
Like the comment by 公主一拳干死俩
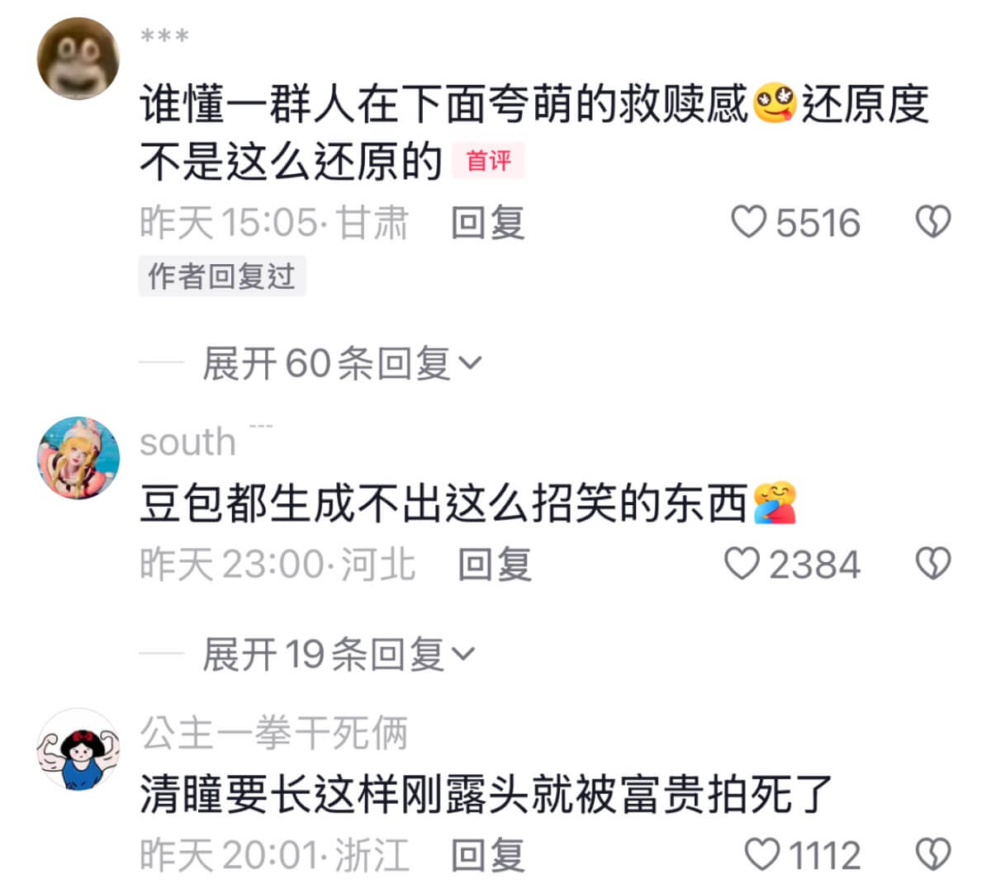pos(762,855)
